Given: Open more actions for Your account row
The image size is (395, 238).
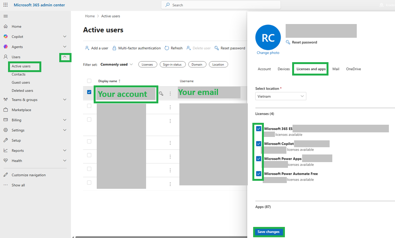Looking at the screenshot, I should point(170,93).
